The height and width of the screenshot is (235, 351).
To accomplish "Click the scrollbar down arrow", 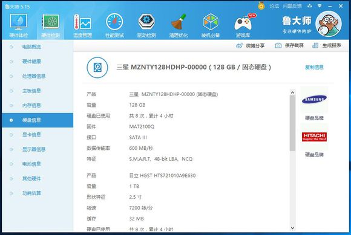I will pyautogui.click(x=292, y=228).
